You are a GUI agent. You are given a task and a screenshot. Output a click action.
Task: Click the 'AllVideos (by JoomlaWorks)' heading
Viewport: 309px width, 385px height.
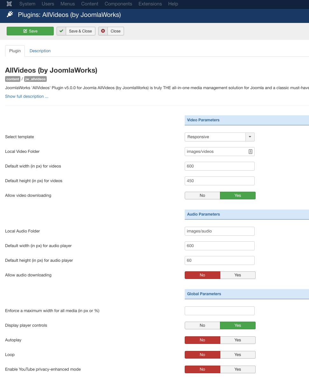[x=51, y=70]
